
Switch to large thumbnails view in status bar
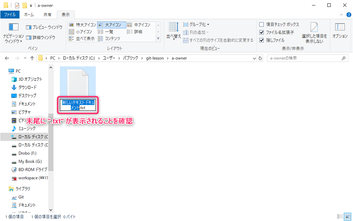point(348,217)
